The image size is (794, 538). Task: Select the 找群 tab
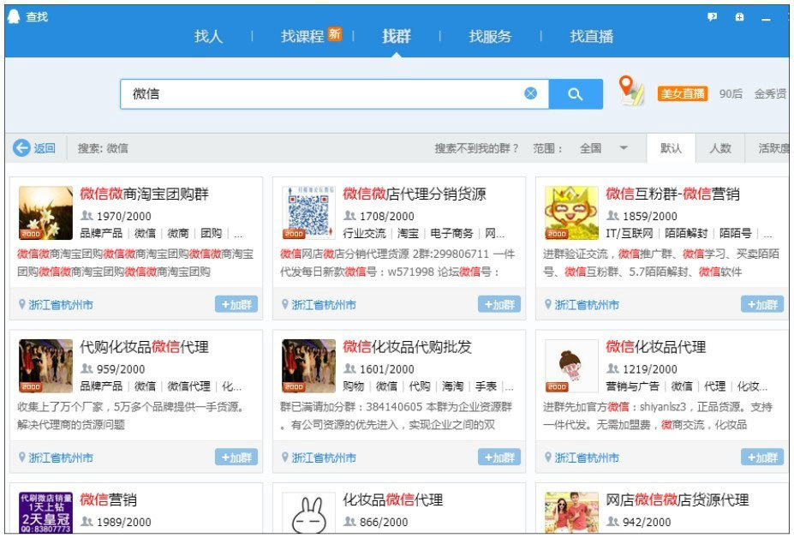click(397, 37)
